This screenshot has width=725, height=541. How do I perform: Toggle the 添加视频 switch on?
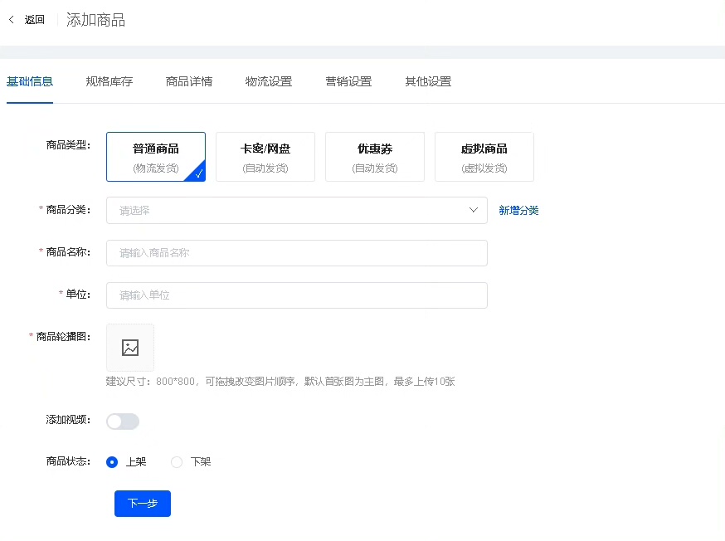pyautogui.click(x=123, y=422)
